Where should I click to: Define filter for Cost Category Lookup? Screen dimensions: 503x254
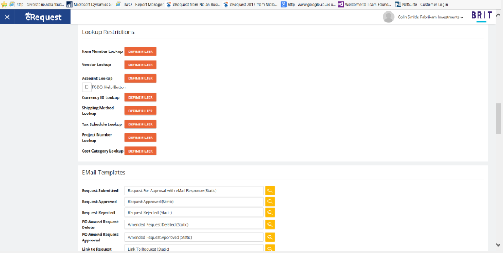tap(140, 151)
